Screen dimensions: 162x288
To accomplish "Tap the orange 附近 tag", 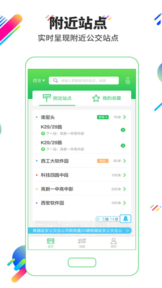I will tap(103, 161).
